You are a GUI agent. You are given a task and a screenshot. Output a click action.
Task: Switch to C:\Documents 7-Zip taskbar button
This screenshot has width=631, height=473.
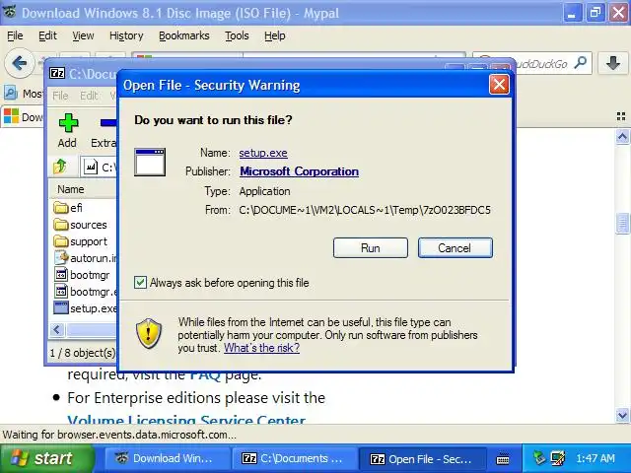295,458
